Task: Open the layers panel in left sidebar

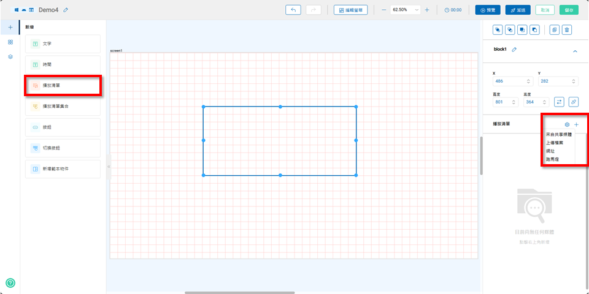Action: pos(10,56)
